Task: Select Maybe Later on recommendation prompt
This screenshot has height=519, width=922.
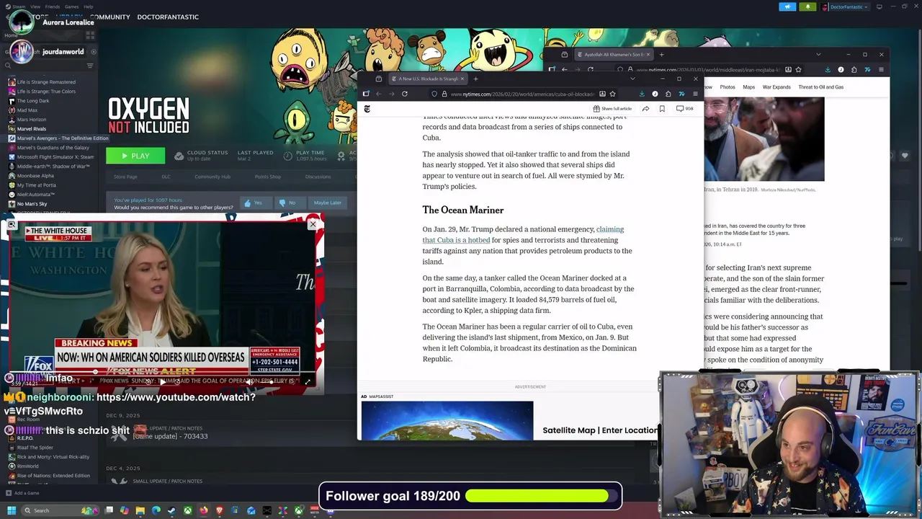Action: 326,203
